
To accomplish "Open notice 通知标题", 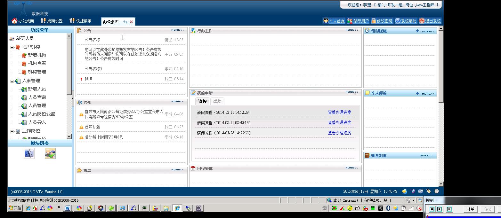I will point(92,127).
